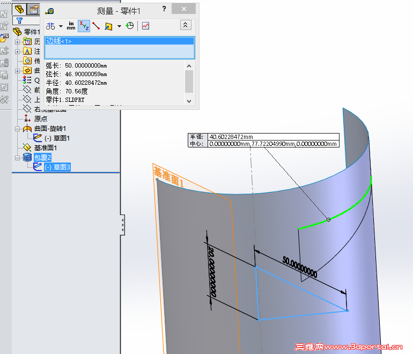Select (-) 草图1 sketch in tree
Image resolution: width=413 pixels, height=354 pixels.
(57, 138)
